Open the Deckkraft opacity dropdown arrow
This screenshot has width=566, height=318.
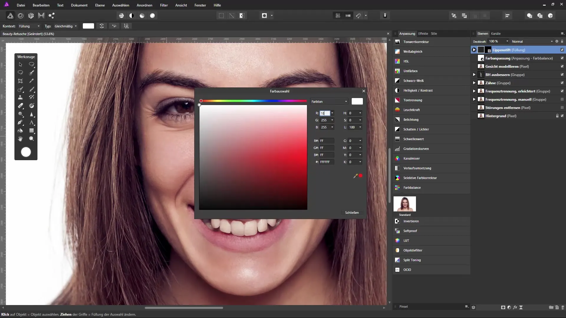click(x=507, y=41)
